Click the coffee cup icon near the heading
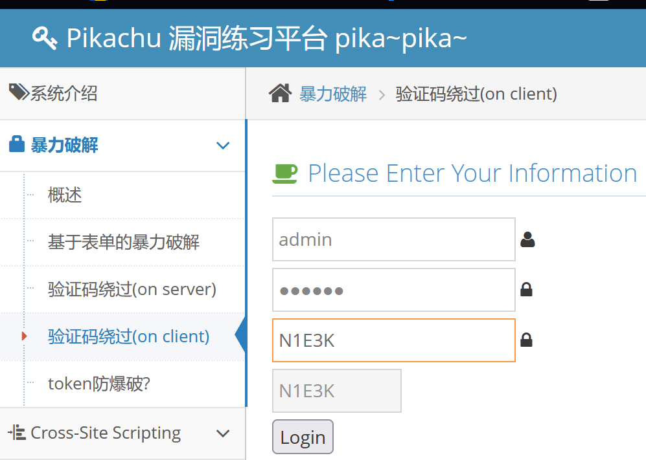This screenshot has height=460, width=646. pyautogui.click(x=285, y=173)
